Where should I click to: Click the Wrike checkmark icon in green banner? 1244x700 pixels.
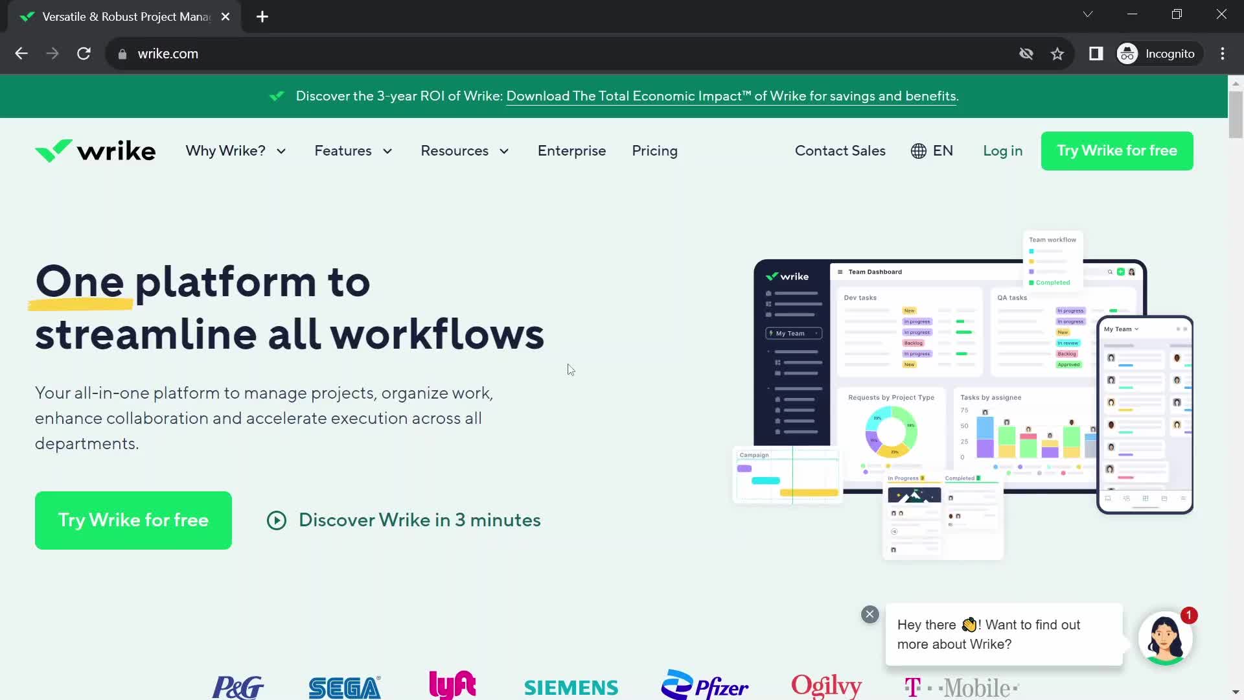click(x=277, y=96)
